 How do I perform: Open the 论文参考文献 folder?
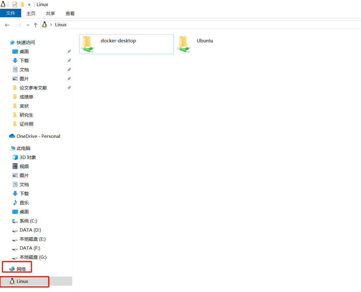point(30,88)
